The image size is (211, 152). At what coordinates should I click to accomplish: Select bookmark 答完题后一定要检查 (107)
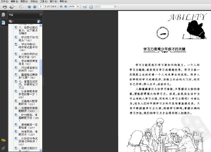point(28,126)
